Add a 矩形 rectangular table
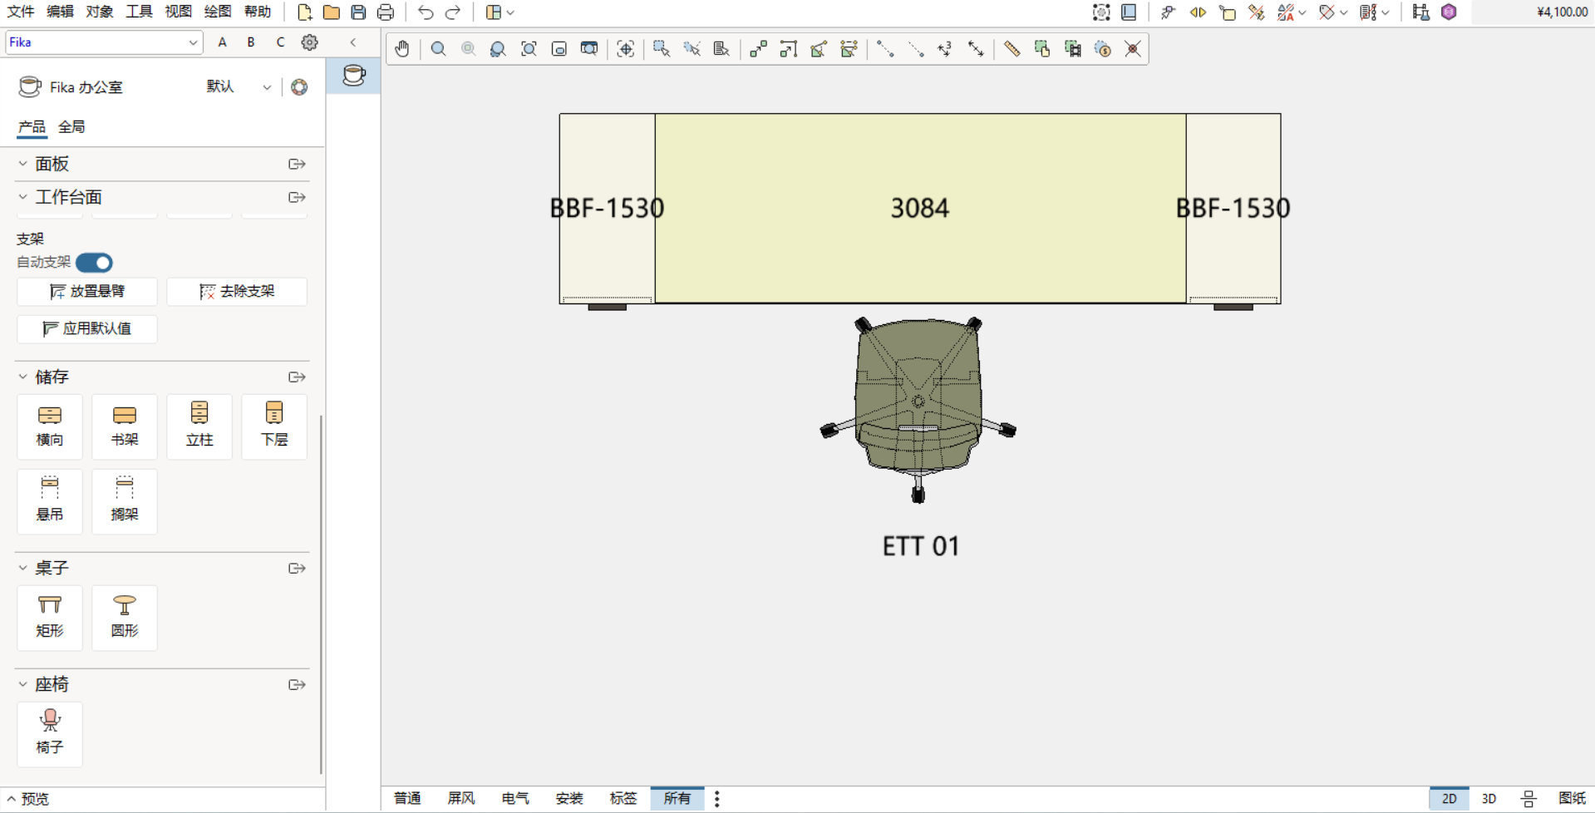This screenshot has height=813, width=1595. [50, 618]
